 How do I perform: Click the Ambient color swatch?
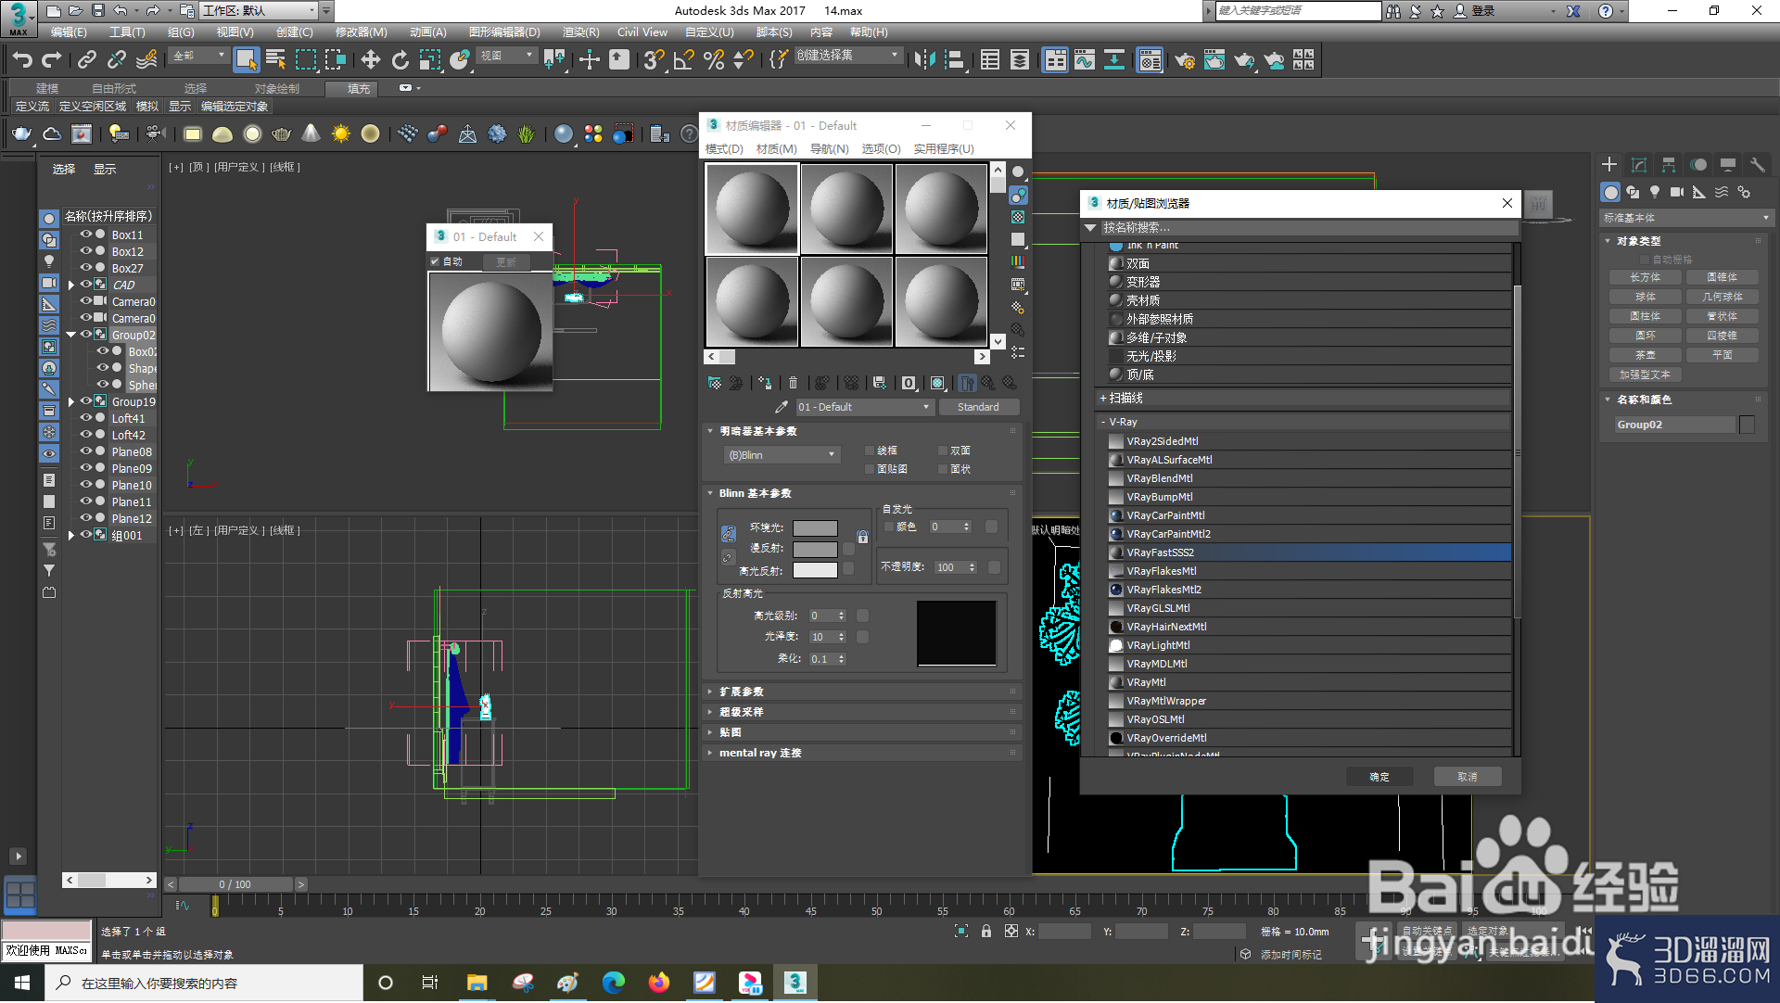coord(815,528)
